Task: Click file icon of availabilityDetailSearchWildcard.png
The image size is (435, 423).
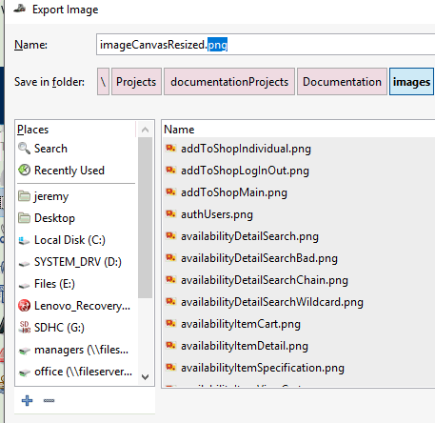Action: pos(170,301)
